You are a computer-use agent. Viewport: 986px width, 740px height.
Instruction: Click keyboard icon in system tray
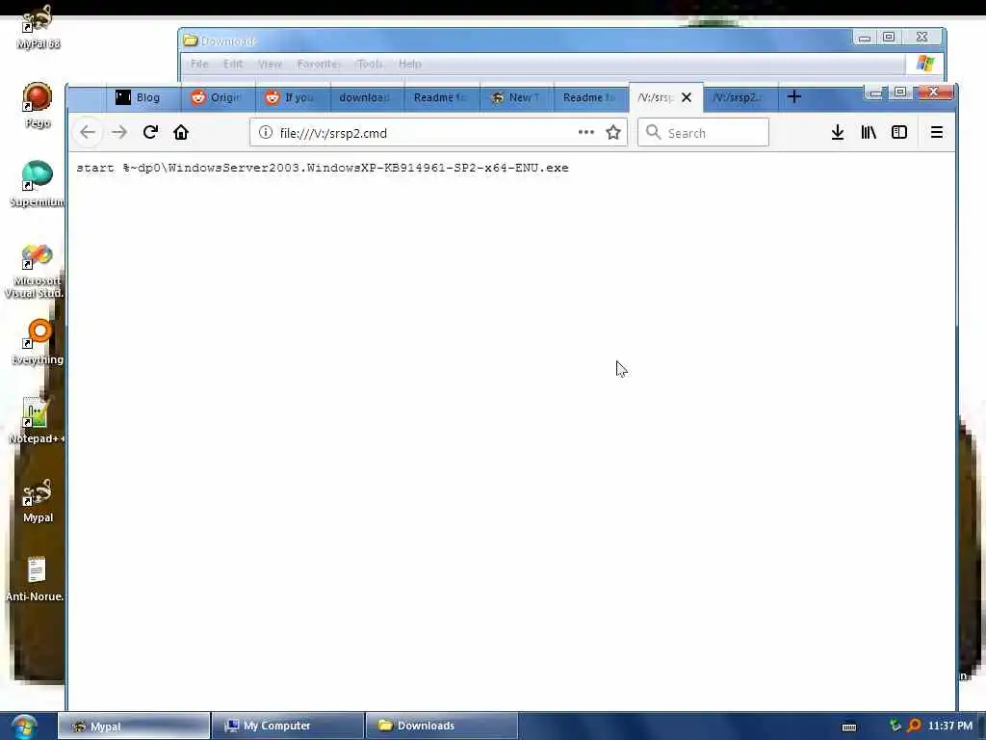tap(849, 727)
